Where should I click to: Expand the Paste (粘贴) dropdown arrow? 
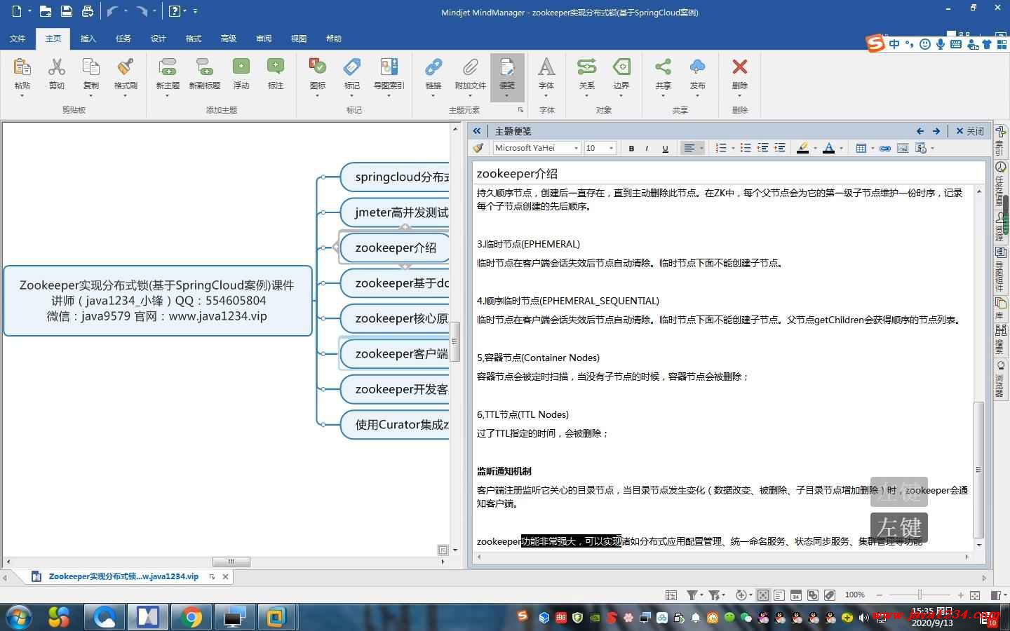[22, 96]
